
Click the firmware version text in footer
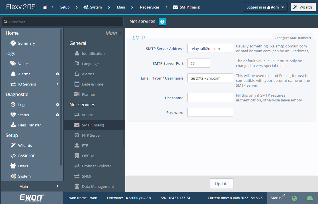[x=129, y=198]
